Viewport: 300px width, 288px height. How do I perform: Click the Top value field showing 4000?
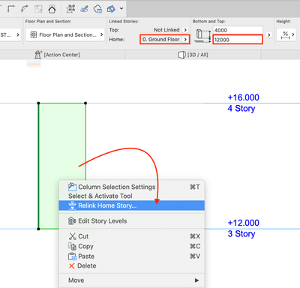pos(238,30)
